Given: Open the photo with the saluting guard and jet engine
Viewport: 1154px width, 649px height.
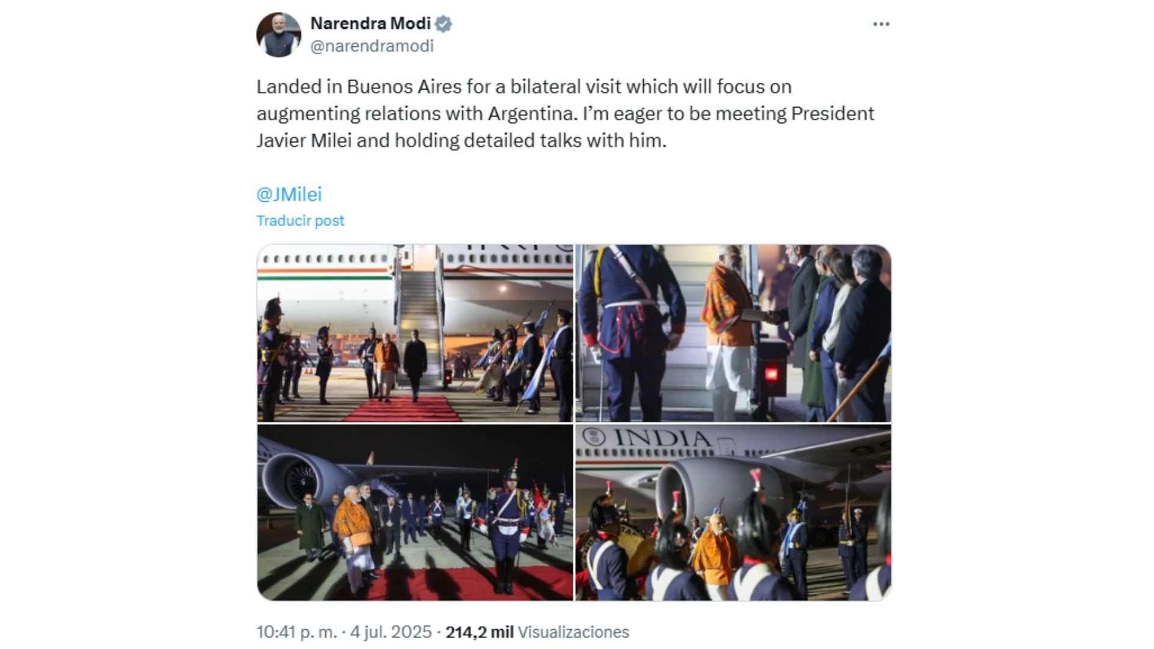Looking at the screenshot, I should point(415,513).
